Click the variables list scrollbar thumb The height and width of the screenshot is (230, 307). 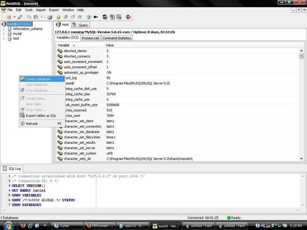(302, 56)
